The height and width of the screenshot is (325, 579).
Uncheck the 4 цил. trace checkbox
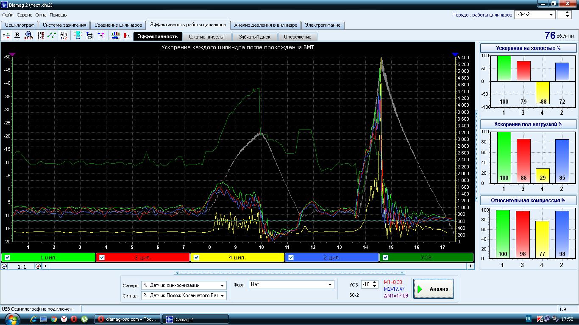(x=196, y=257)
